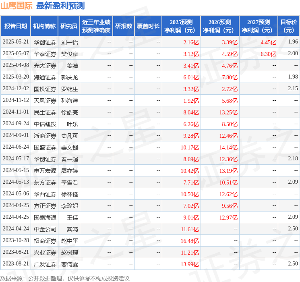This screenshot has height=282, width=300.
Task: Click the institution name 华西证券
Action: coord(45,194)
